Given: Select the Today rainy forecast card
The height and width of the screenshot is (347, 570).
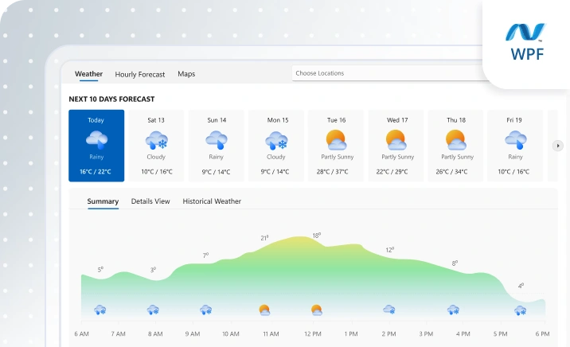Looking at the screenshot, I should (96, 146).
